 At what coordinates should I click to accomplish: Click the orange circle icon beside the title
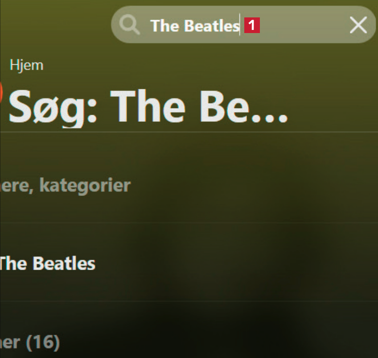click(1, 92)
